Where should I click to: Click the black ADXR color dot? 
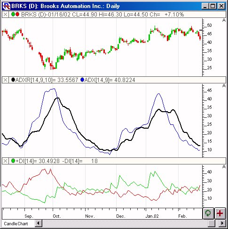(13, 80)
